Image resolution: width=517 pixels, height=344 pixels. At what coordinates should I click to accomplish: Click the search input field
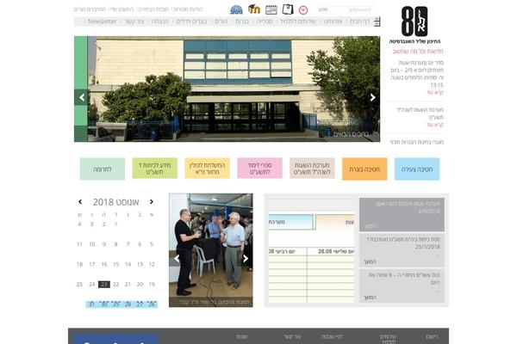tap(352, 9)
